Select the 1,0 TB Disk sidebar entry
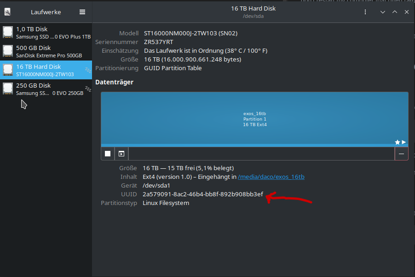This screenshot has height=277, width=415. pyautogui.click(x=46, y=32)
